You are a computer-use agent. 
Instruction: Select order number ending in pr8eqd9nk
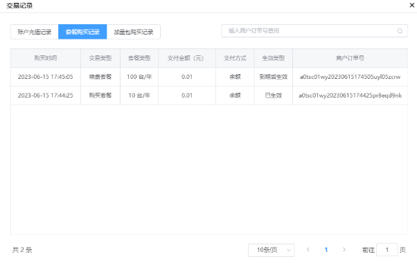[351, 96]
